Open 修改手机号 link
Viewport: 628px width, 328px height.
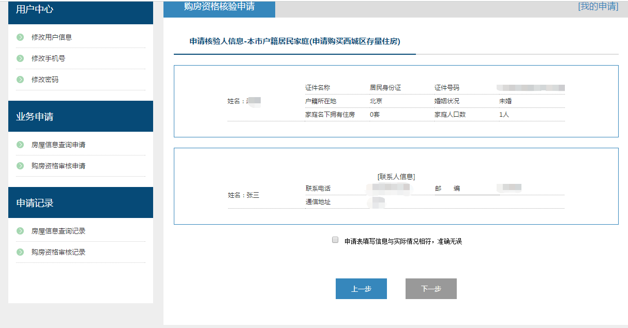coord(48,58)
